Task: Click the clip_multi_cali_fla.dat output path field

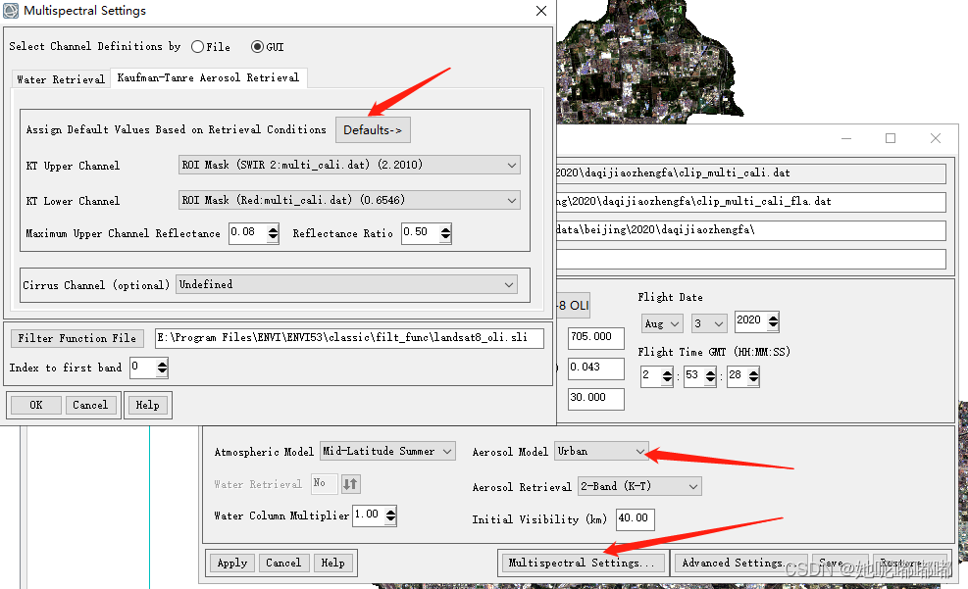Action: click(750, 202)
